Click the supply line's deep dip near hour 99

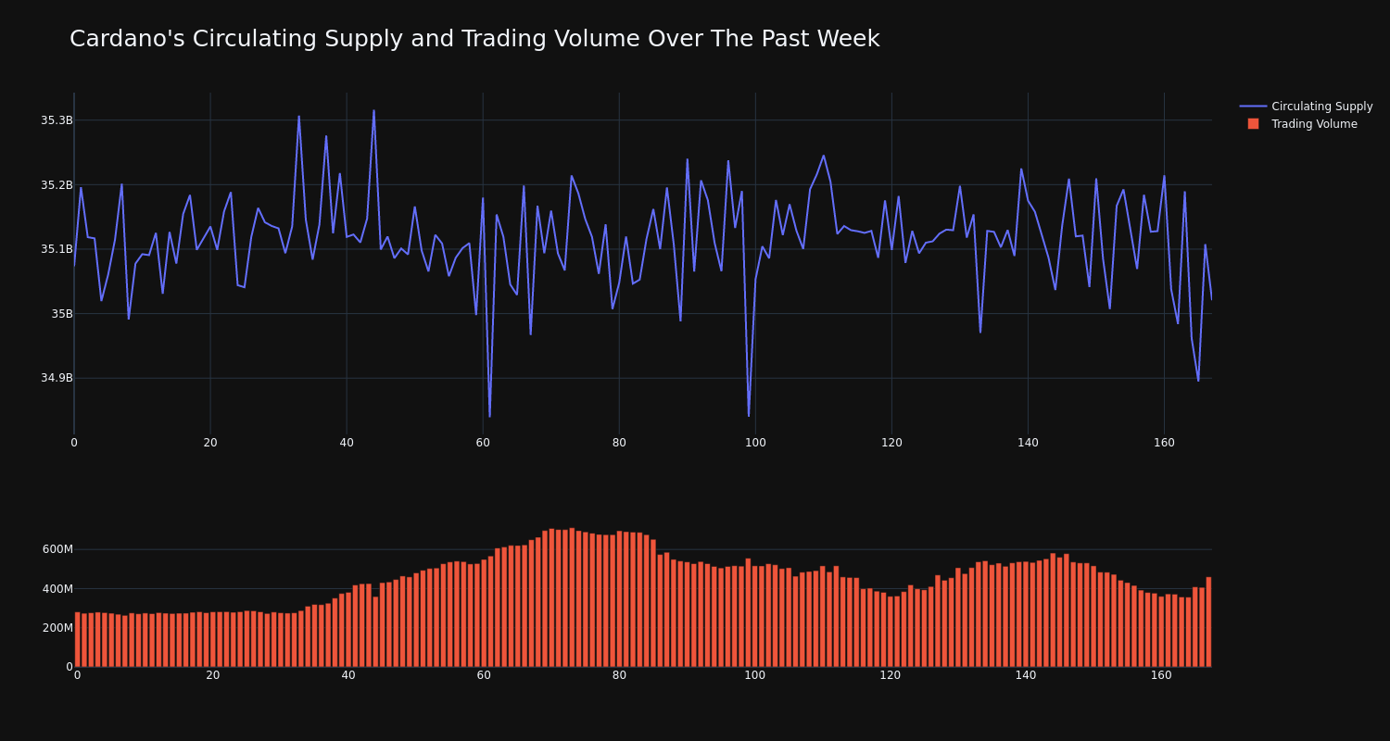(x=749, y=416)
